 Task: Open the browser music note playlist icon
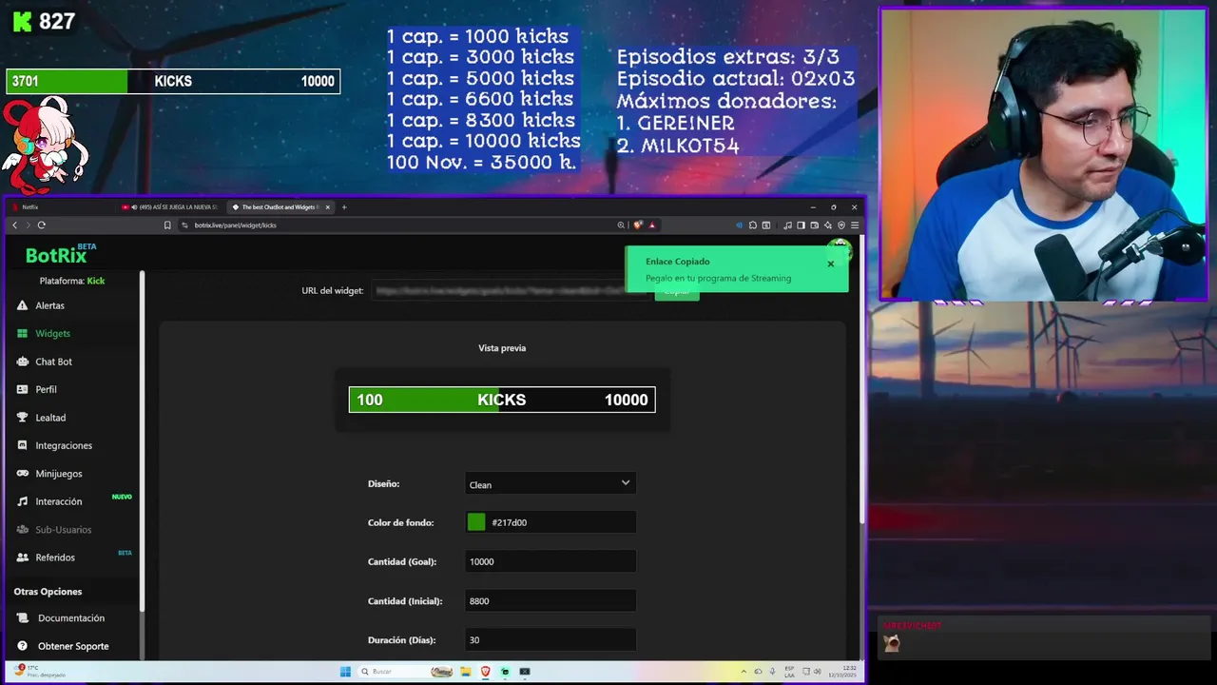pos(788,225)
